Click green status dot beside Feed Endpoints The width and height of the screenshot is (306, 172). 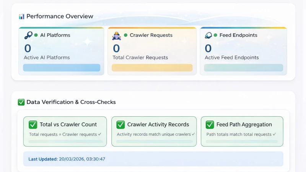coord(215,35)
